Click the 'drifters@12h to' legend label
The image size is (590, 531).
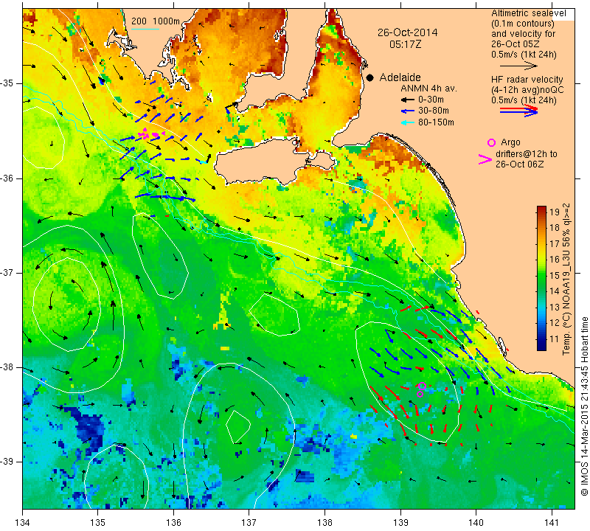click(526, 154)
